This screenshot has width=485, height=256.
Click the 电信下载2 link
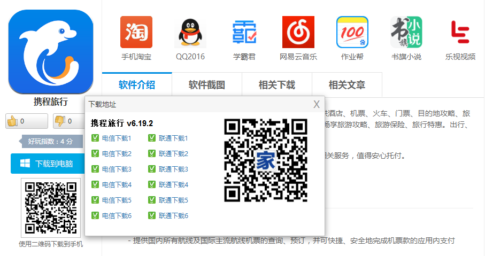coord(117,154)
